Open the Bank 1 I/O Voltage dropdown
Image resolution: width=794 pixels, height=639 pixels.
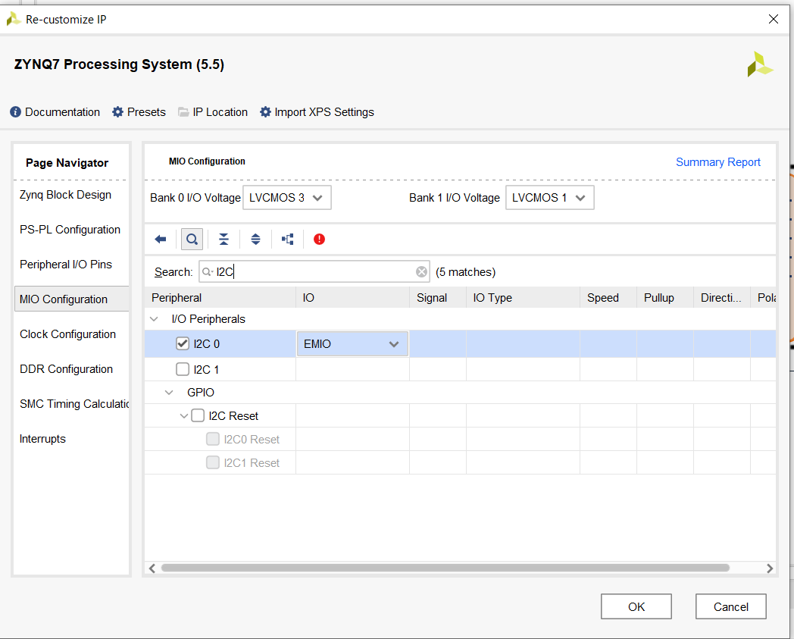549,198
